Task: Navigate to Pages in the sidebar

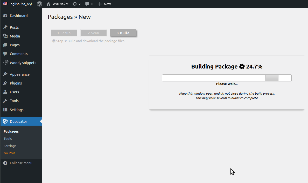Action: coord(15,45)
